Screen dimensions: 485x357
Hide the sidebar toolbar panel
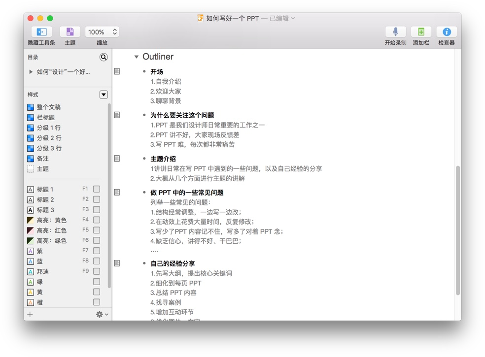[41, 32]
